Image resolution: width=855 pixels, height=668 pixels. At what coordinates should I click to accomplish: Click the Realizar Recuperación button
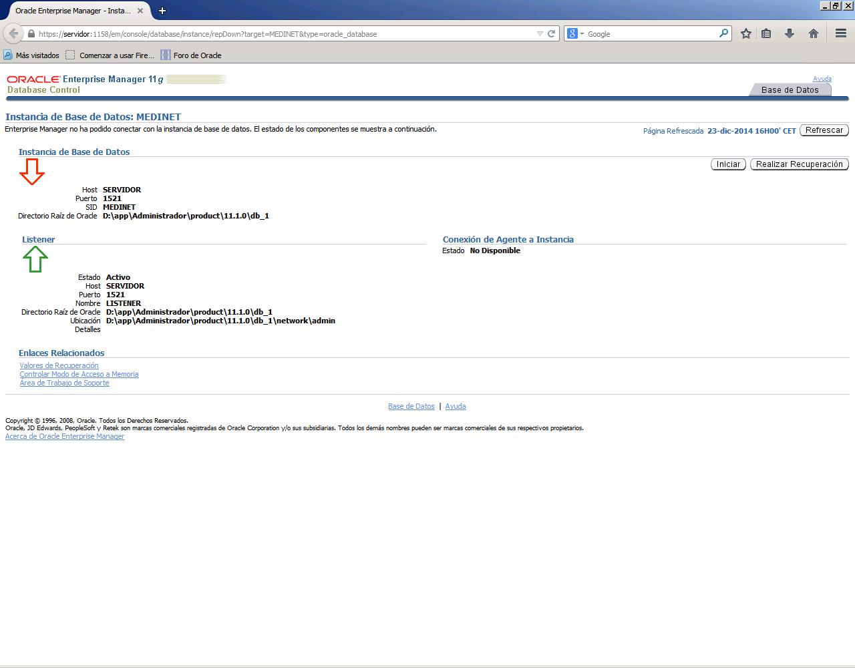[800, 164]
